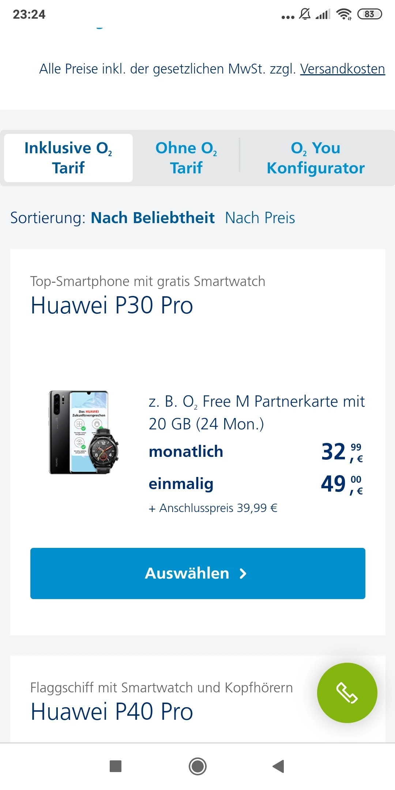Tap the Android home circle button

coord(197,766)
